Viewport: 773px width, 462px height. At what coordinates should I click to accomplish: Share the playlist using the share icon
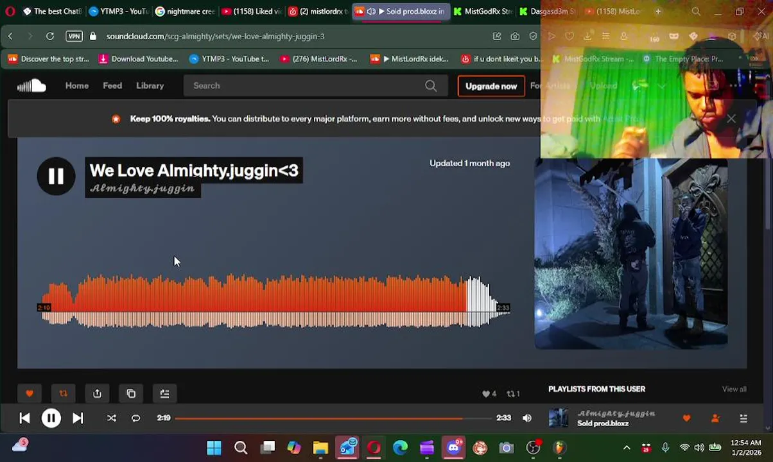pyautogui.click(x=97, y=393)
